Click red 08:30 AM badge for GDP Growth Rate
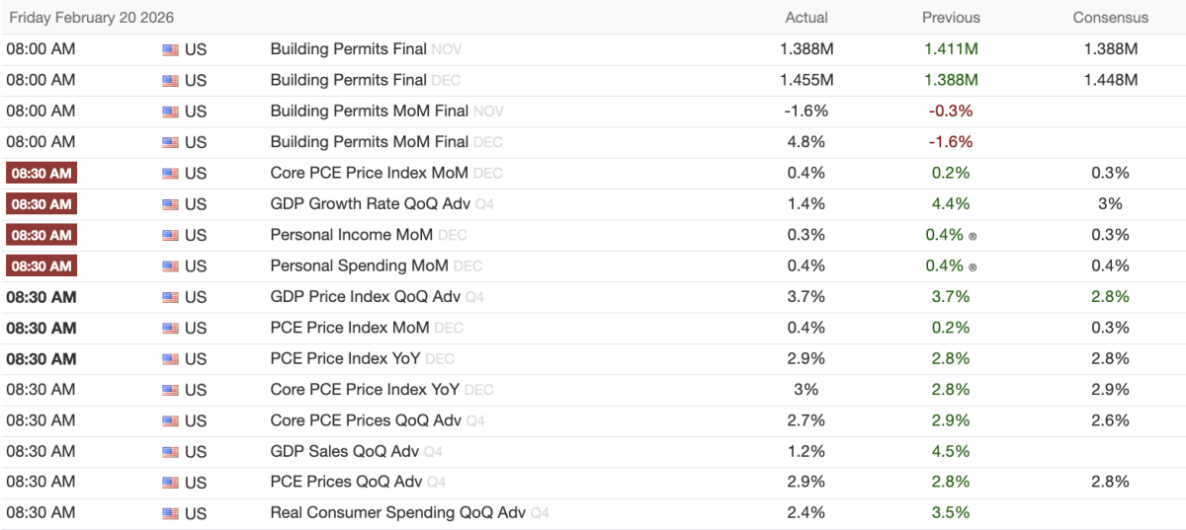 tap(42, 204)
